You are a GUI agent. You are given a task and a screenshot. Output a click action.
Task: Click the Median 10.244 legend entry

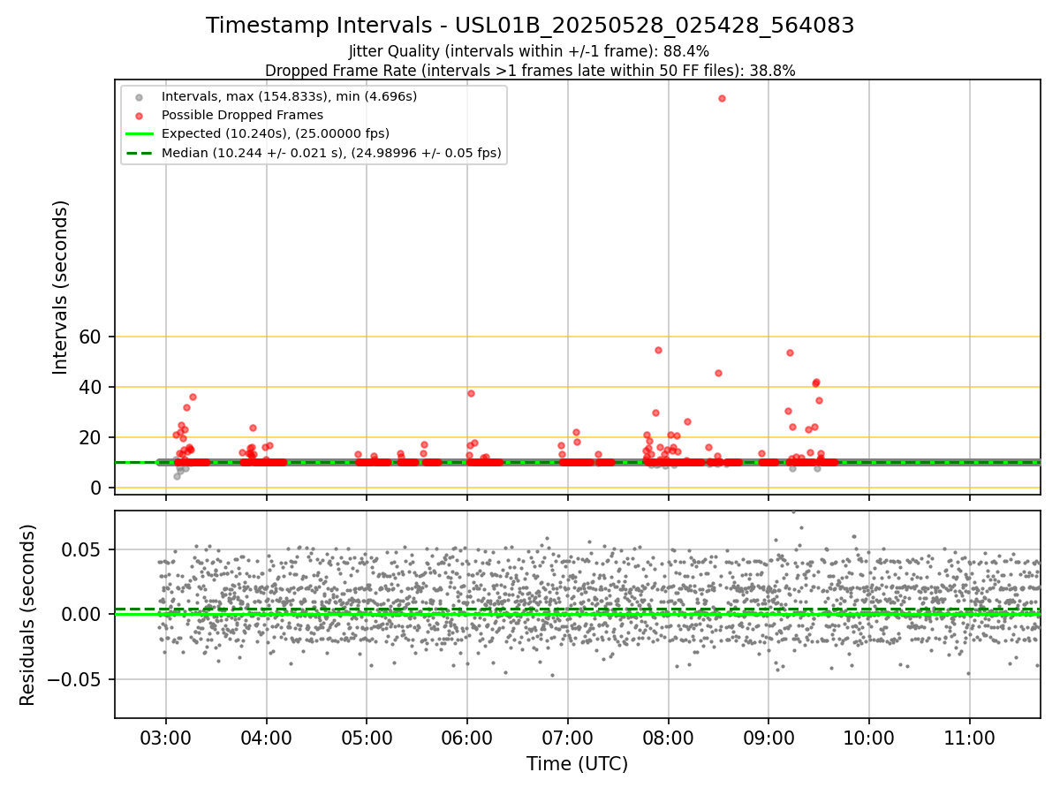click(331, 153)
